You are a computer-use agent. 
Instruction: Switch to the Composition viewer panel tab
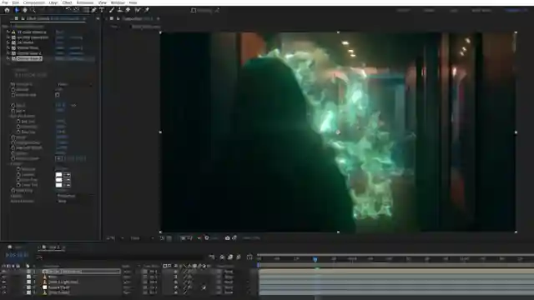(x=138, y=18)
